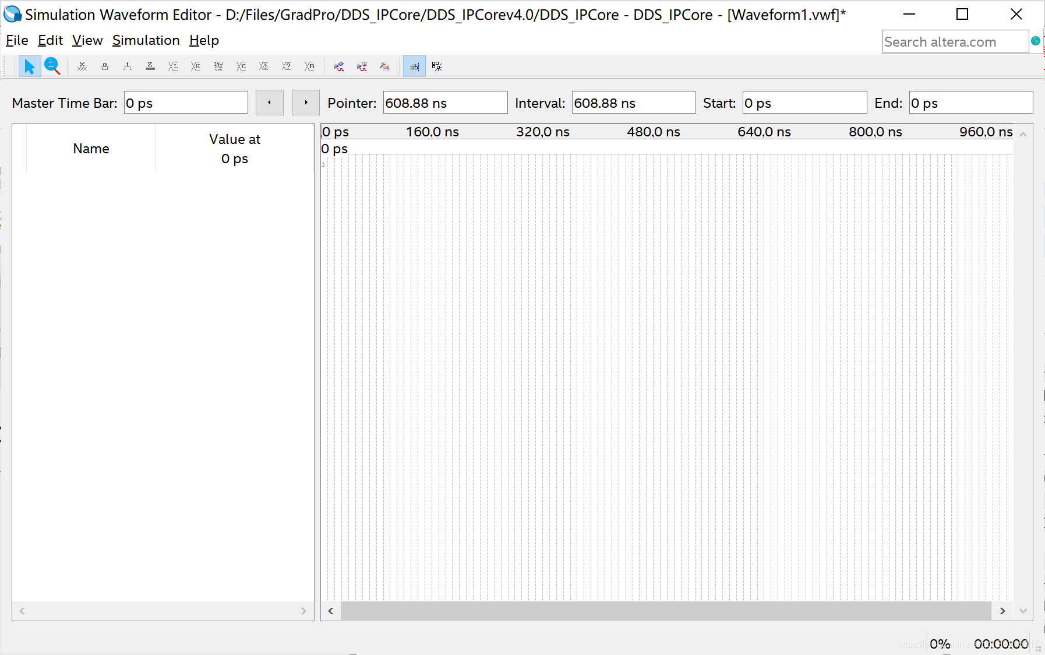The image size is (1045, 655).
Task: Click the 0% simulation progress indicator
Action: point(940,644)
